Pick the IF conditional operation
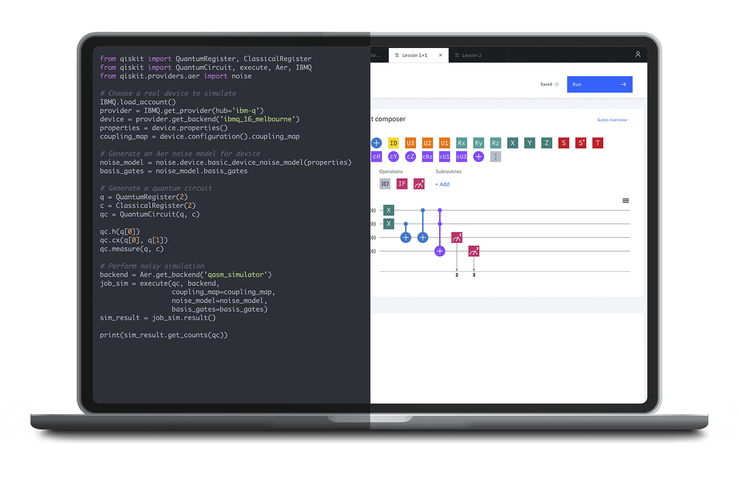The width and height of the screenshot is (739, 491). 402,184
